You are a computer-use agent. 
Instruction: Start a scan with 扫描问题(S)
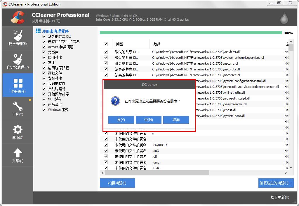point(117,183)
